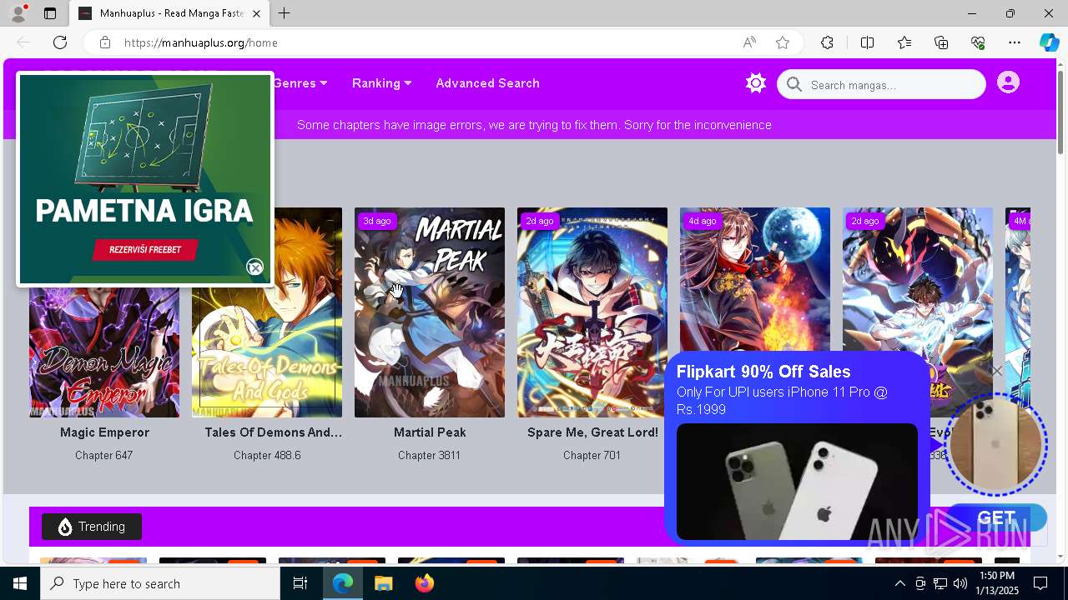1068x600 pixels.
Task: Activate the Read Aloud icon
Action: tap(749, 42)
